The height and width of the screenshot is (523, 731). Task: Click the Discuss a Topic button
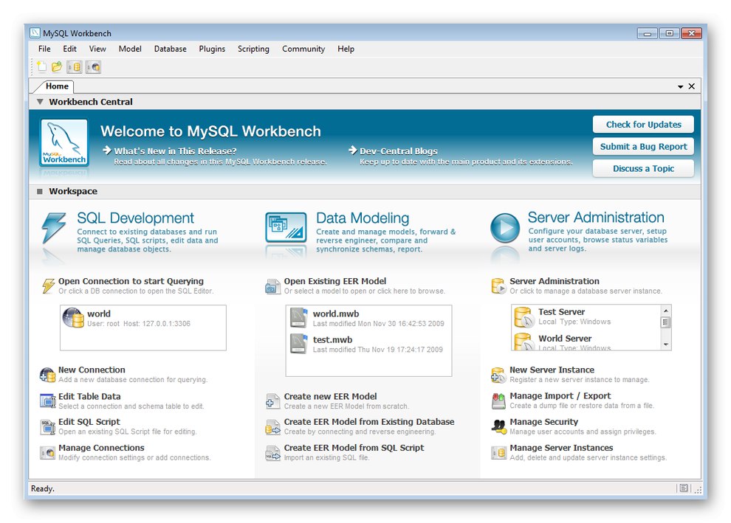click(x=643, y=169)
